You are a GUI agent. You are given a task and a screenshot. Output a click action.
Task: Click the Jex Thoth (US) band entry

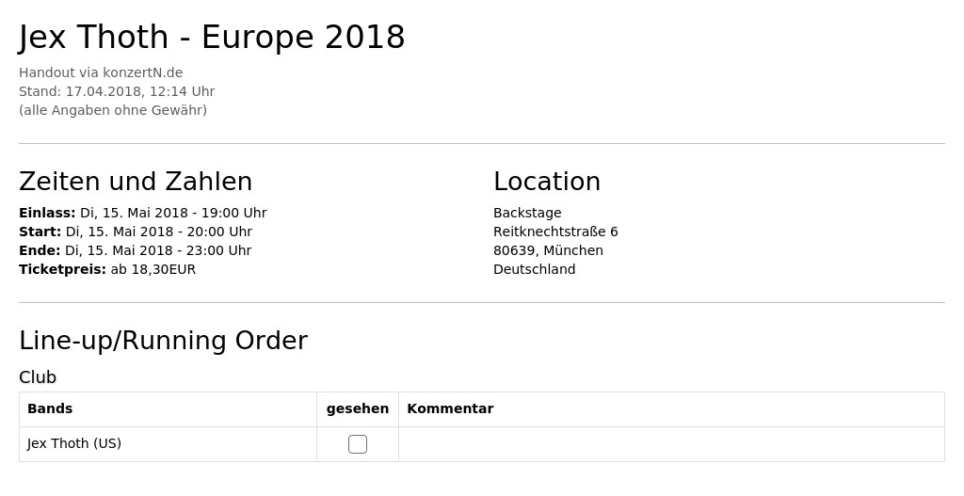pyautogui.click(x=74, y=443)
